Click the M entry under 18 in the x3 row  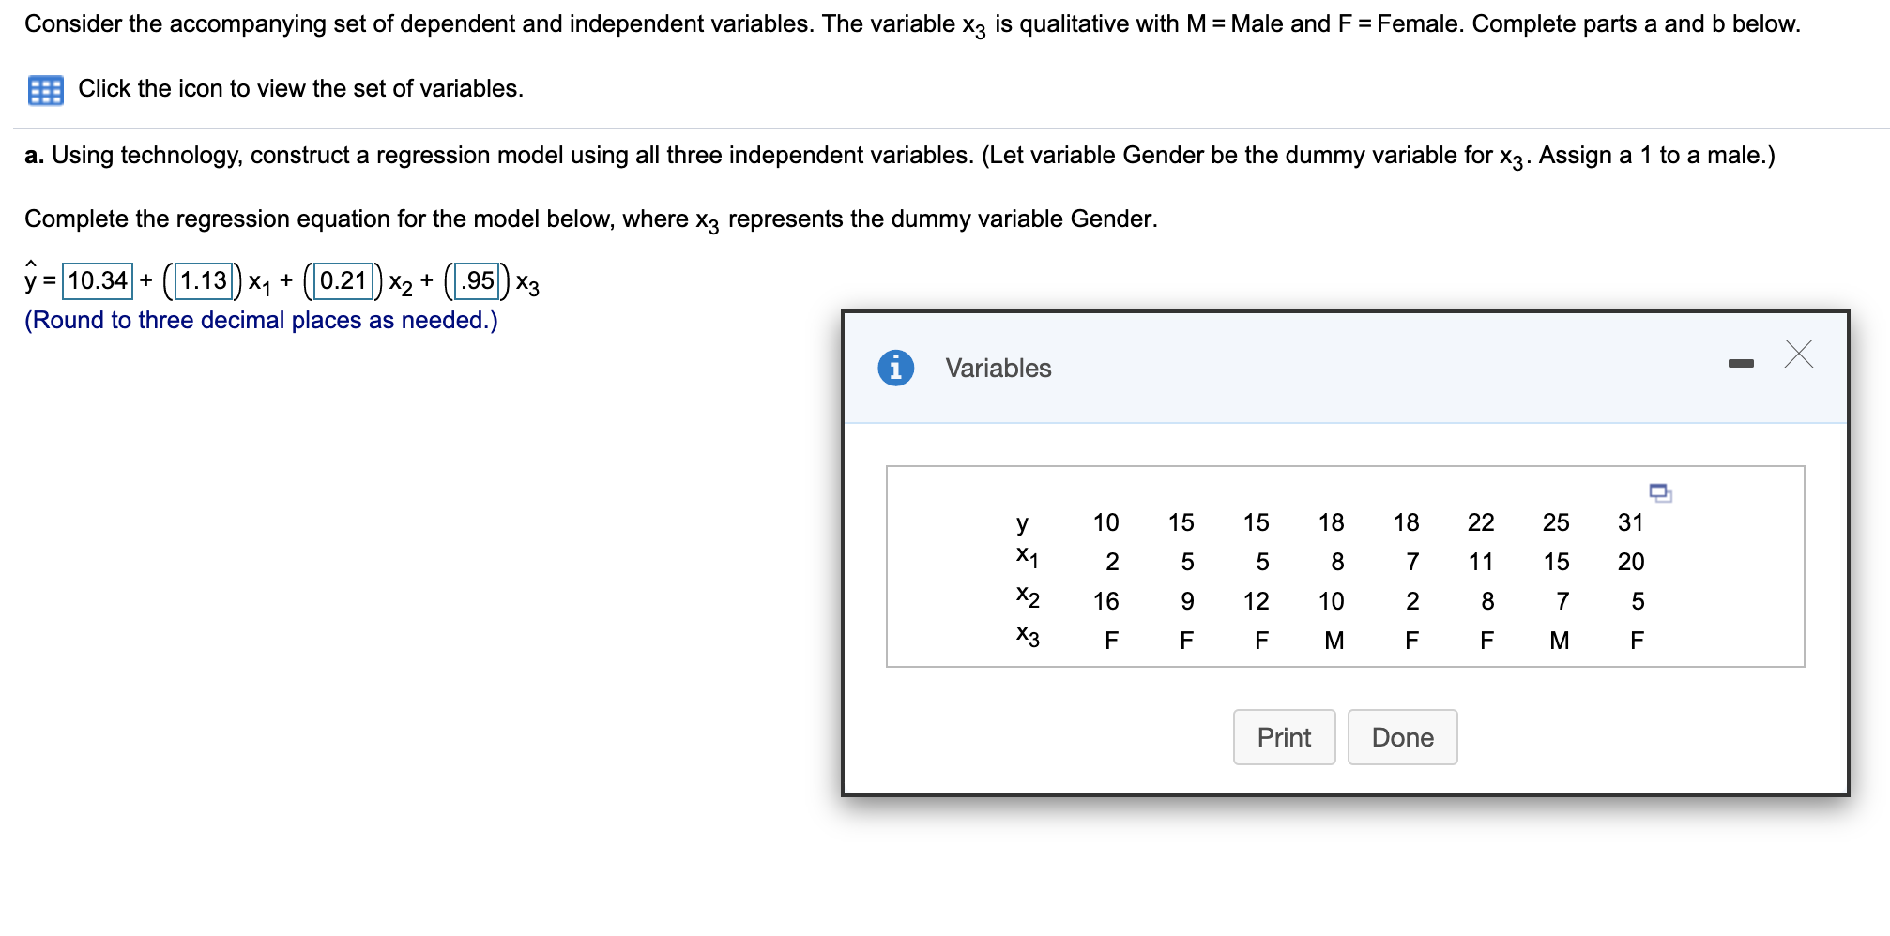point(1334,639)
